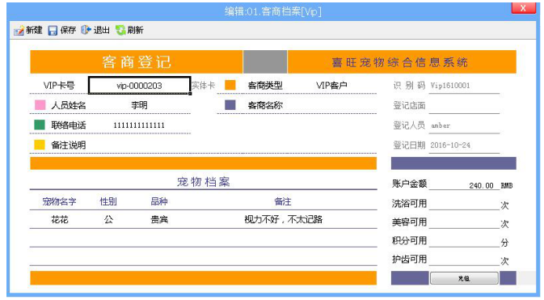Click the 保存 (Save) floppy disk icon

click(53, 31)
